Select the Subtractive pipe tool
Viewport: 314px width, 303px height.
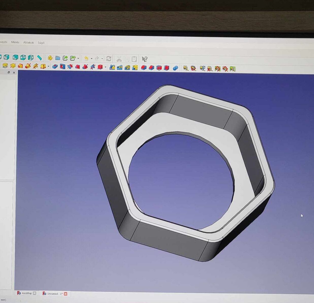point(85,67)
